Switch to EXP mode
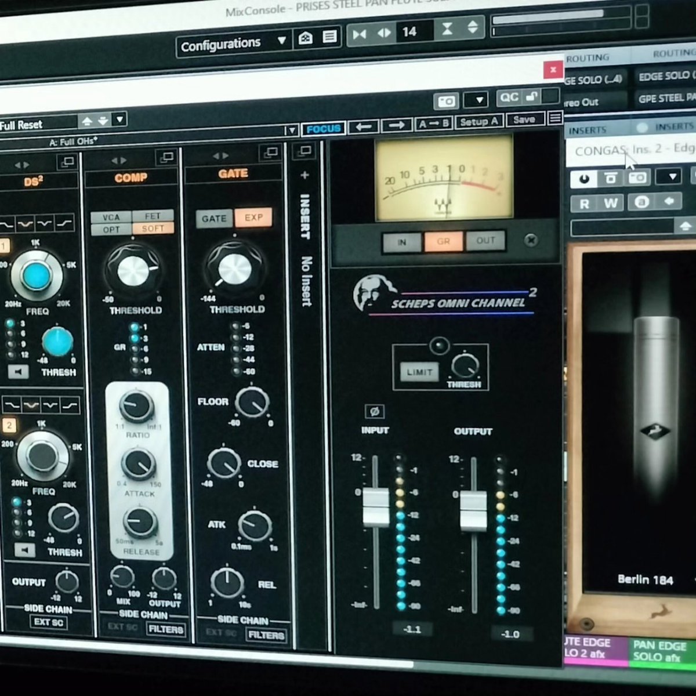This screenshot has width=696, height=696. tap(253, 217)
